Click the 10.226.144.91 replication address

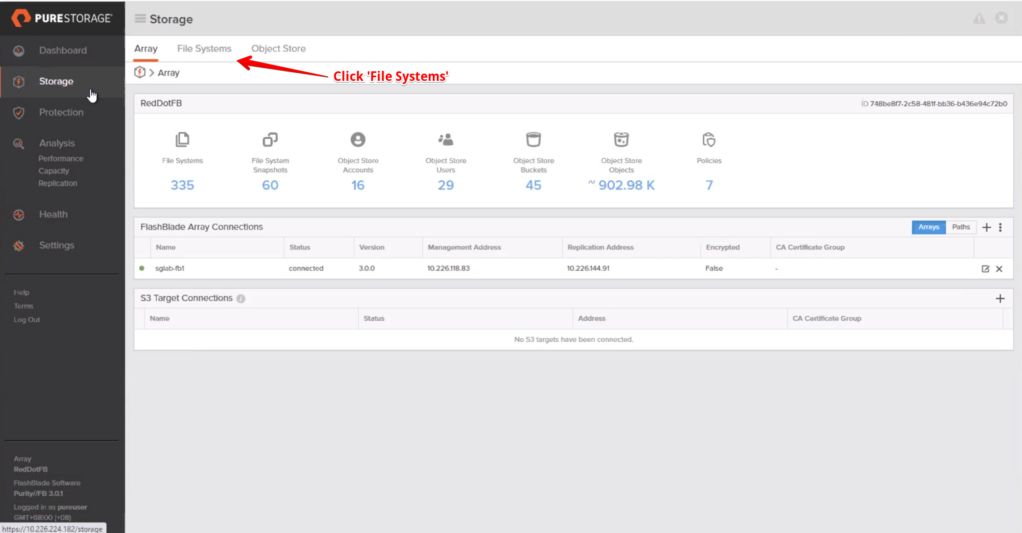coord(588,268)
